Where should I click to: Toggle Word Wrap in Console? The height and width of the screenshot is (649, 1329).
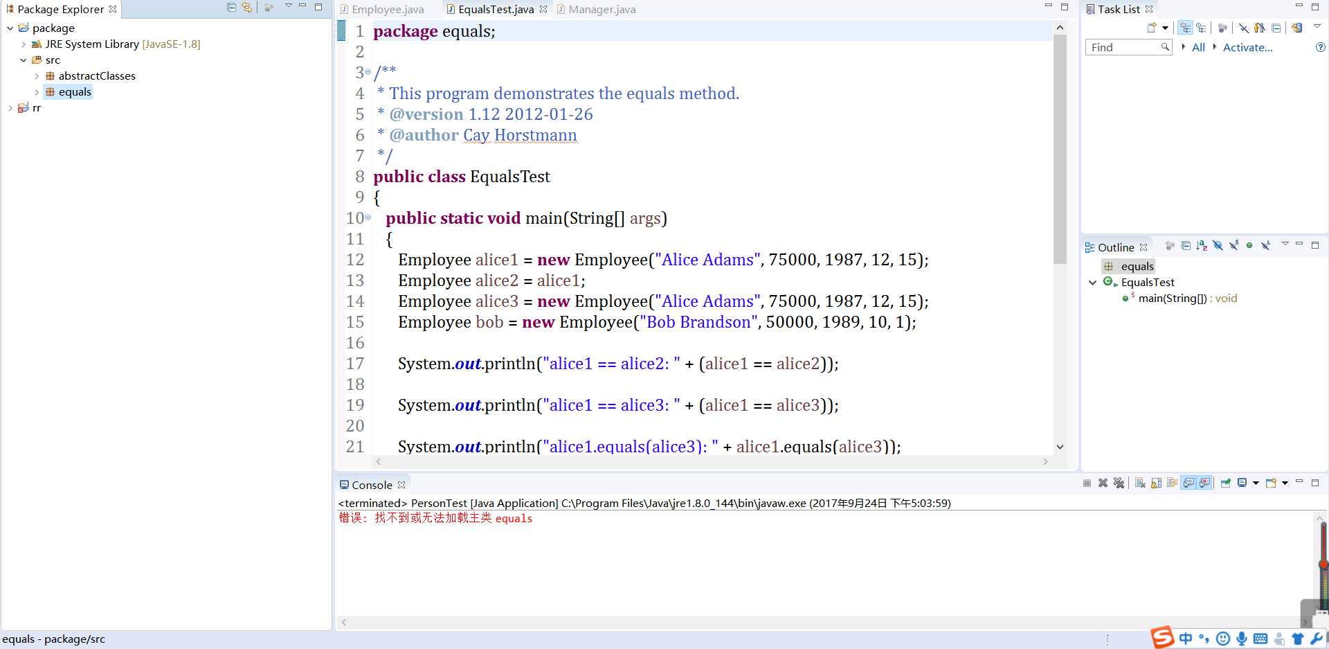[x=1172, y=483]
